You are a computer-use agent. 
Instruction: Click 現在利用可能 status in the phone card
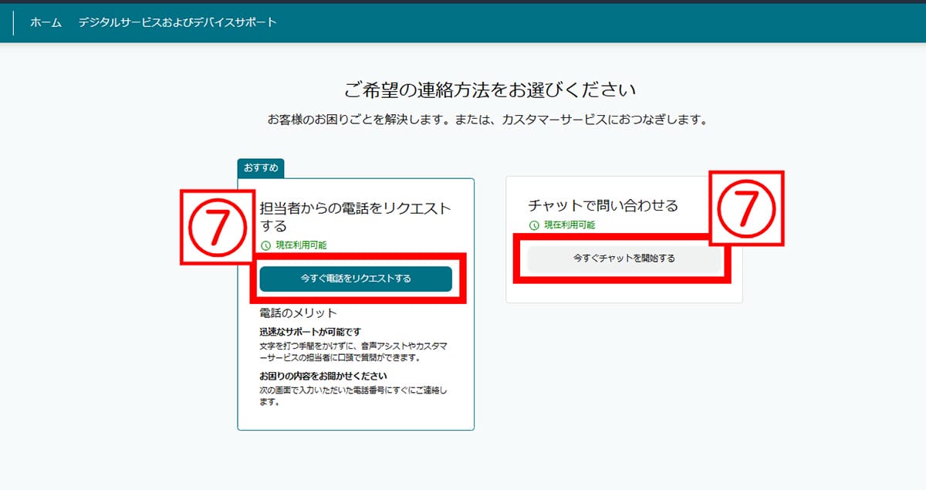[x=301, y=245]
